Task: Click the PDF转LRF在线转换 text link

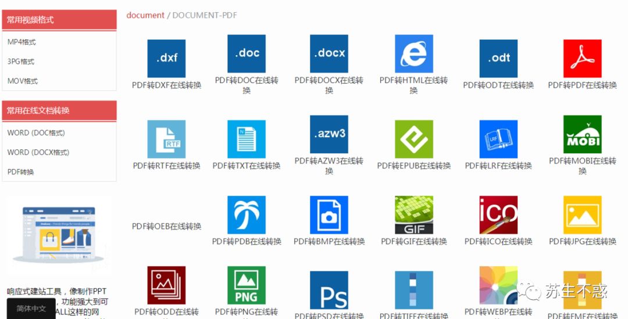Action: 498,166
